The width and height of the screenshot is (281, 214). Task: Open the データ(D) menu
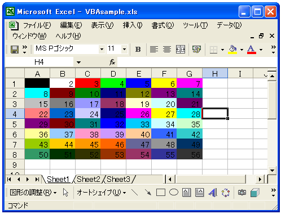(x=229, y=25)
